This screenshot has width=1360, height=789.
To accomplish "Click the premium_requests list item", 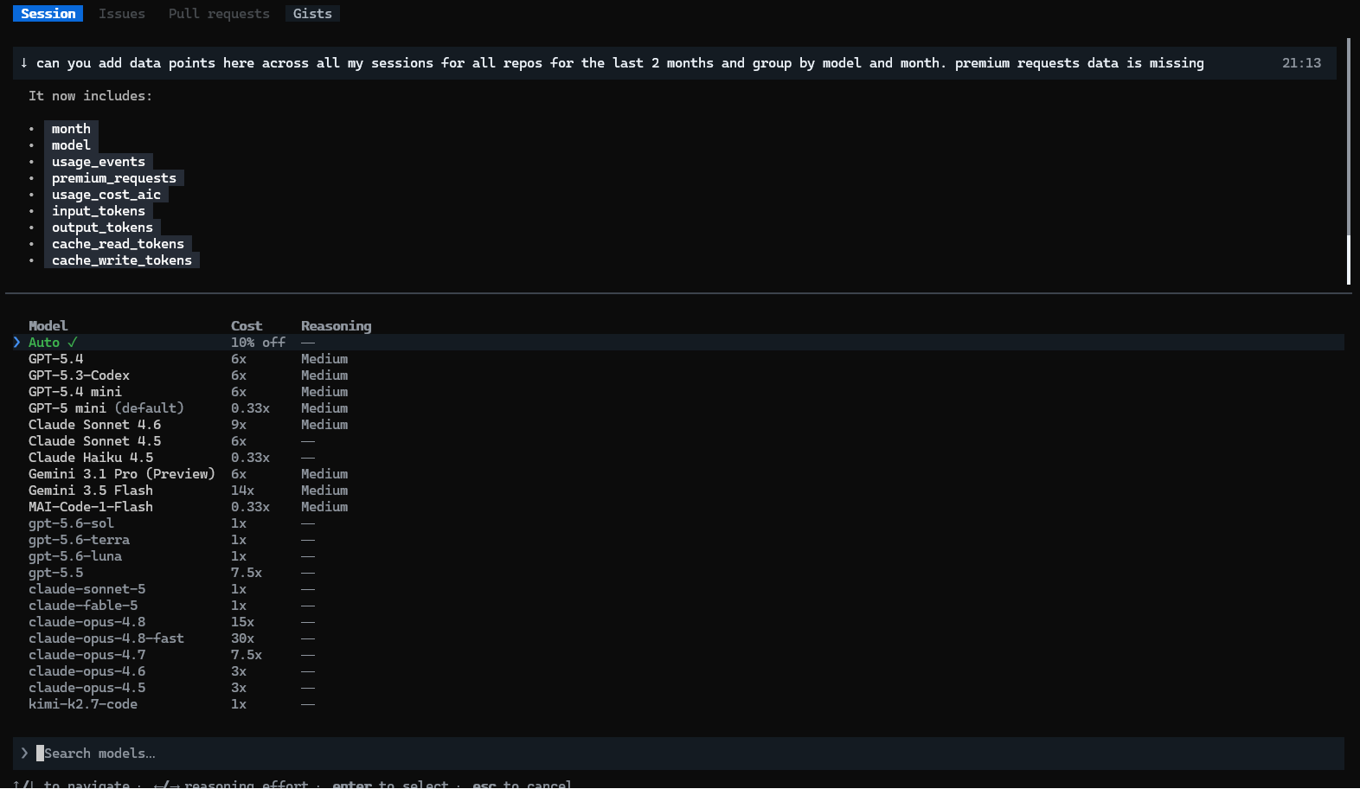I will (114, 178).
